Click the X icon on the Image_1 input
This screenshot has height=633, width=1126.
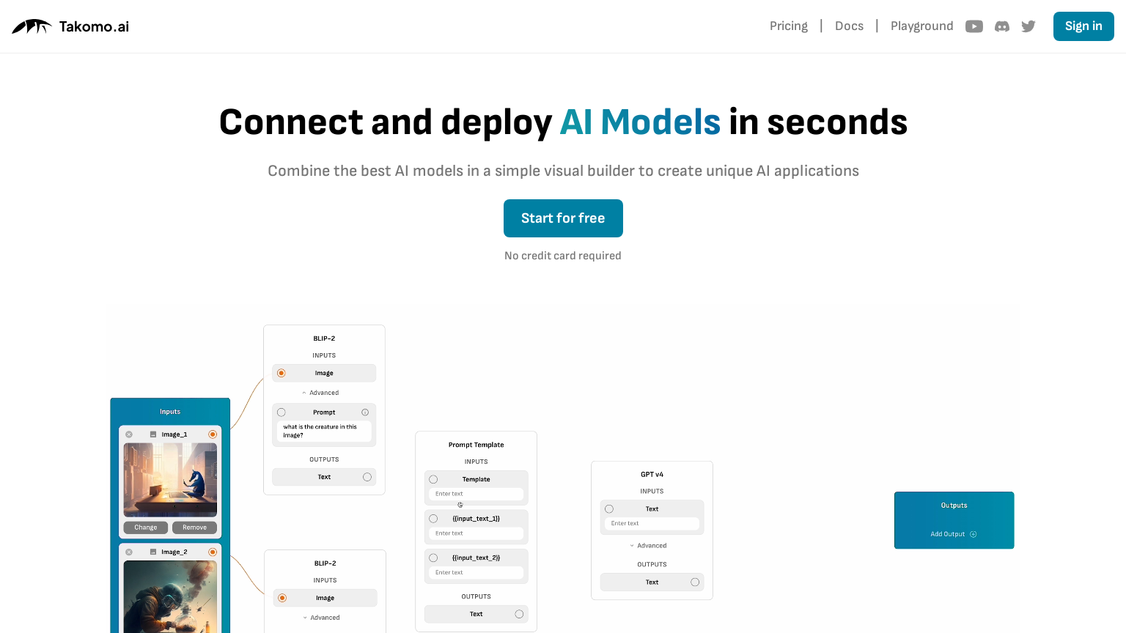point(129,434)
